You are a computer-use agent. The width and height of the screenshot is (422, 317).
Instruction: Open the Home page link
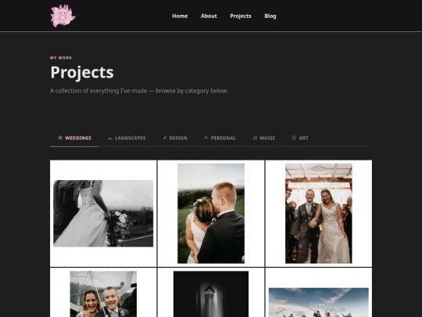pos(180,16)
